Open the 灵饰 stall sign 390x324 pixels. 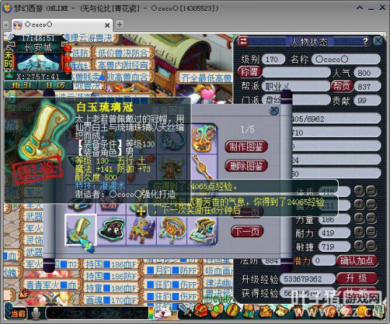34,240
